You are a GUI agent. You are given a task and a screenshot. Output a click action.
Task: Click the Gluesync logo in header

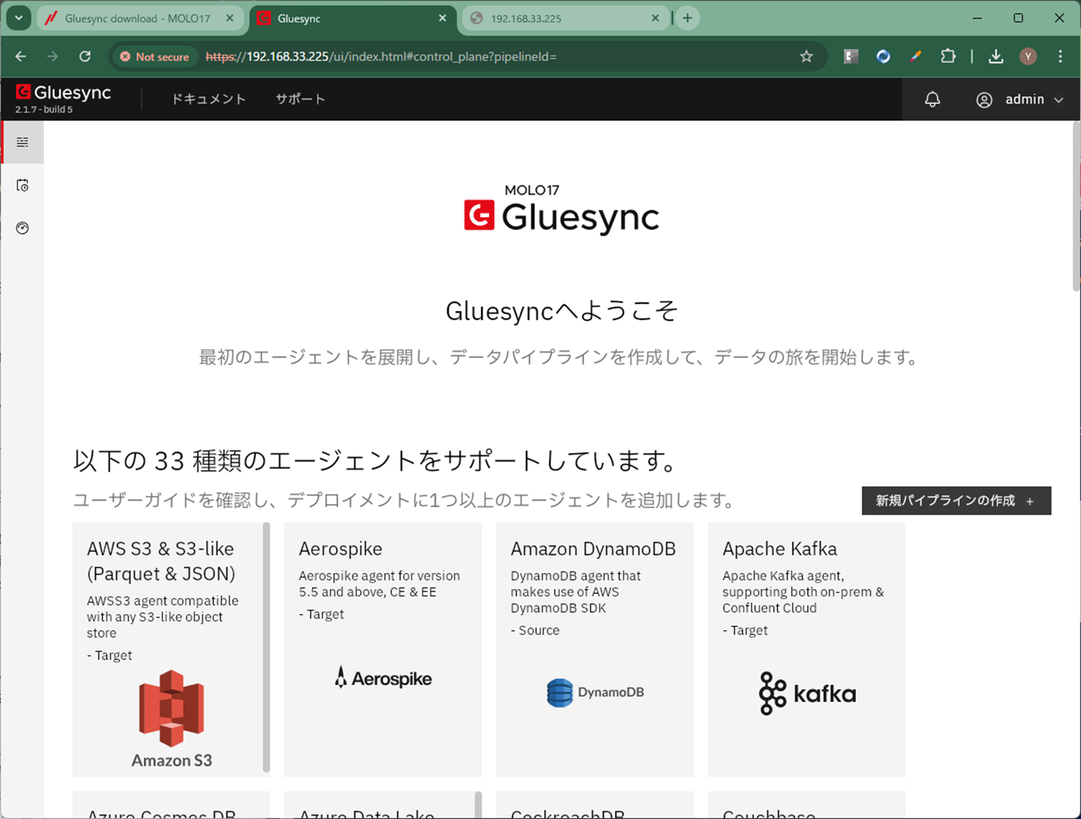point(64,93)
